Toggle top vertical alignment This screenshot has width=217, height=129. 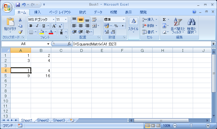(74, 20)
